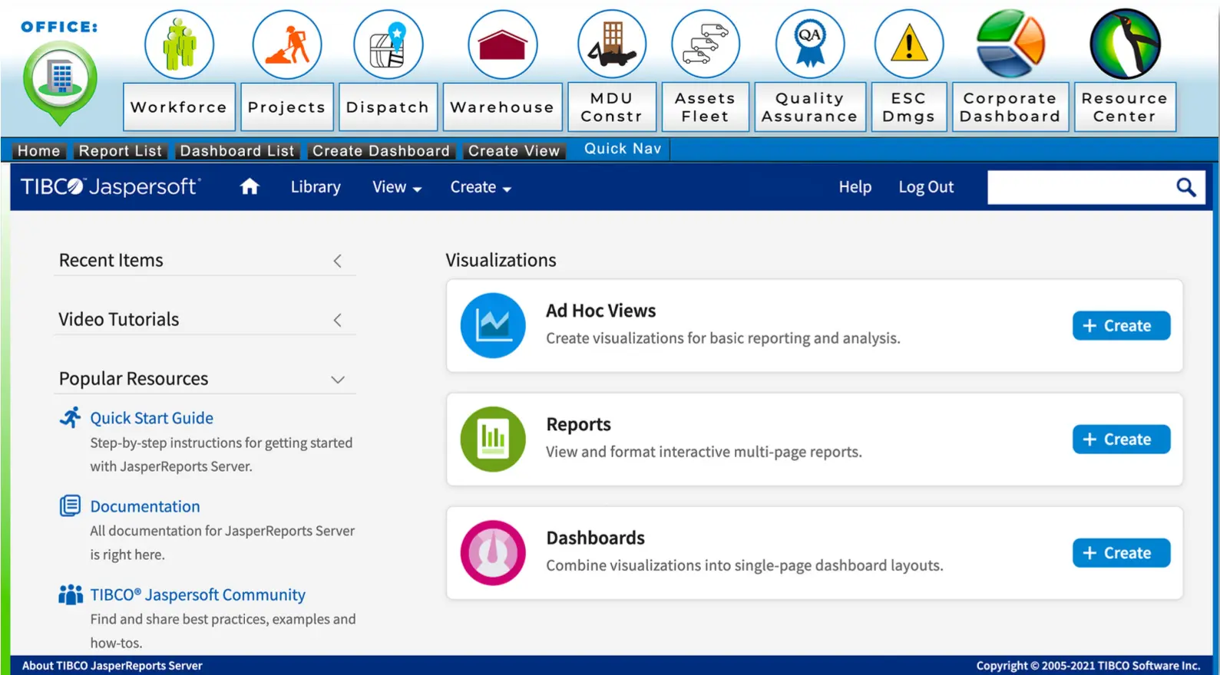Click the Warehouse building icon
This screenshot has height=675, width=1220.
click(502, 44)
